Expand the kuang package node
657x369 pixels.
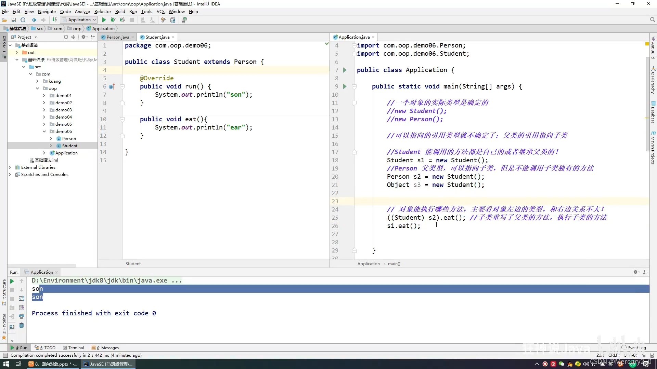tap(37, 81)
